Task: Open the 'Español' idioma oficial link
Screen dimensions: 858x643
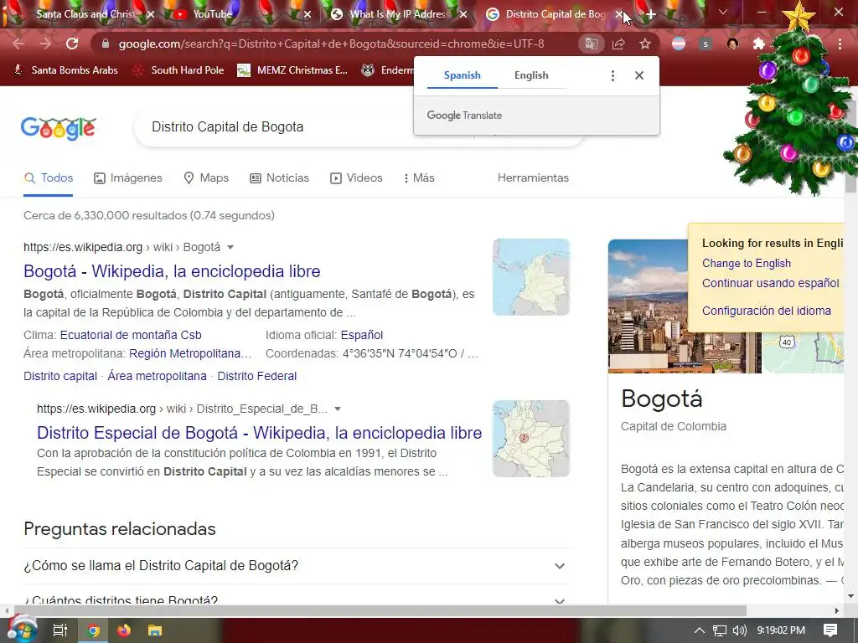Action: click(x=362, y=335)
